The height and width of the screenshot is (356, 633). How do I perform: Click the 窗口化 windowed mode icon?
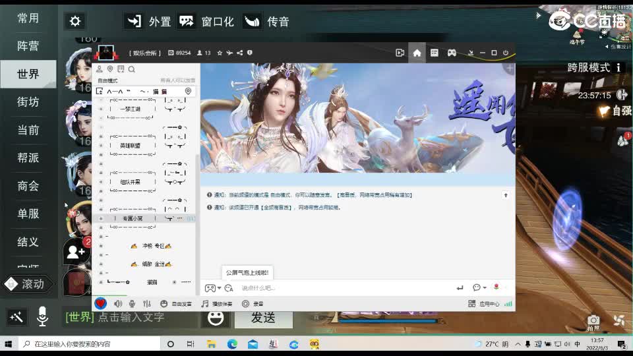point(186,21)
